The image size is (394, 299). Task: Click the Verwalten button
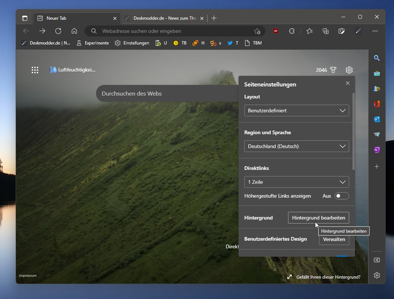[x=334, y=239]
